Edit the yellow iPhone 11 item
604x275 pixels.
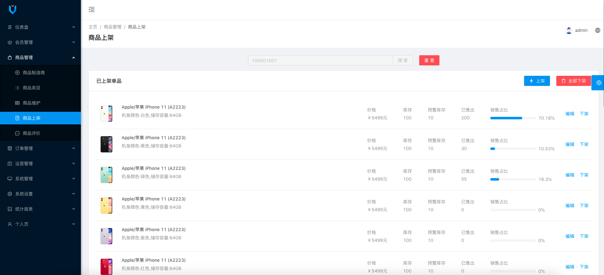tap(570, 206)
